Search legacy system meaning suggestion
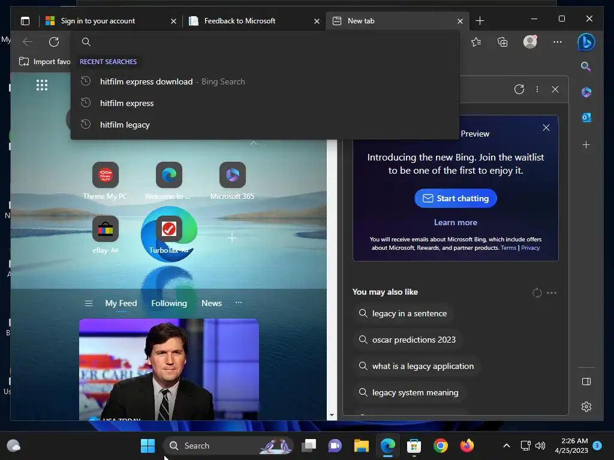This screenshot has height=460, width=614. click(x=408, y=392)
